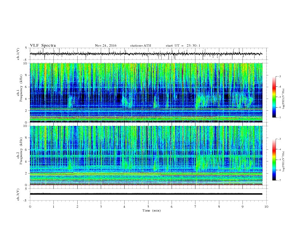Click the "ch.3(V)" axis label
The image size is (300, 232).
(x=18, y=194)
